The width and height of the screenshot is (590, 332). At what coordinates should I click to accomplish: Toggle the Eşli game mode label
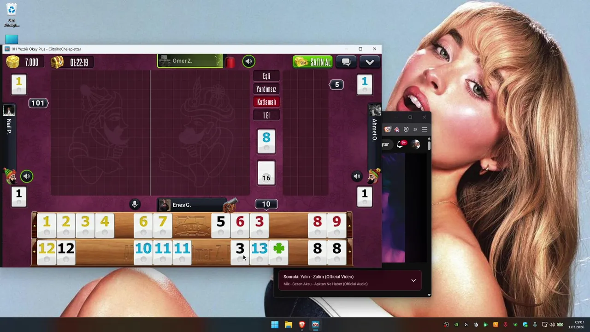pos(266,76)
